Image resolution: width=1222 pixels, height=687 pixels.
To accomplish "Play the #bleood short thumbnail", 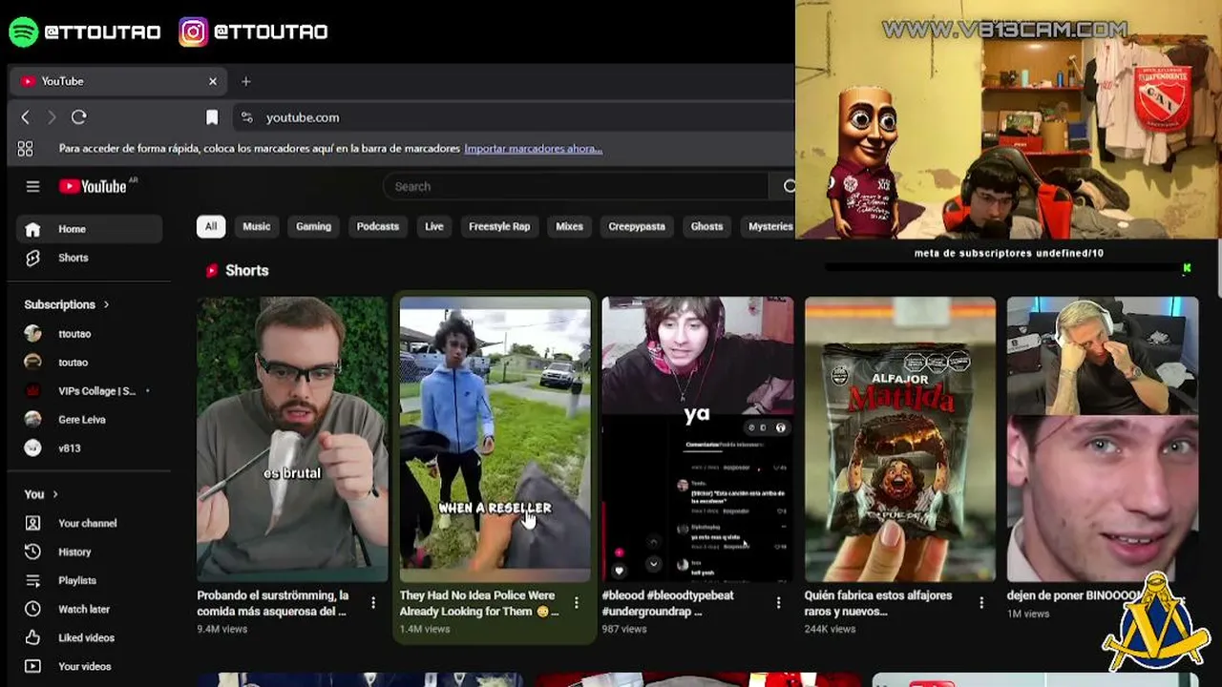I will pyautogui.click(x=697, y=439).
